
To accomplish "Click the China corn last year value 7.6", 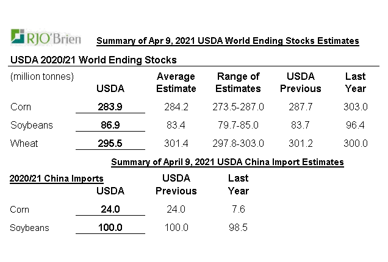I will pos(239,210).
